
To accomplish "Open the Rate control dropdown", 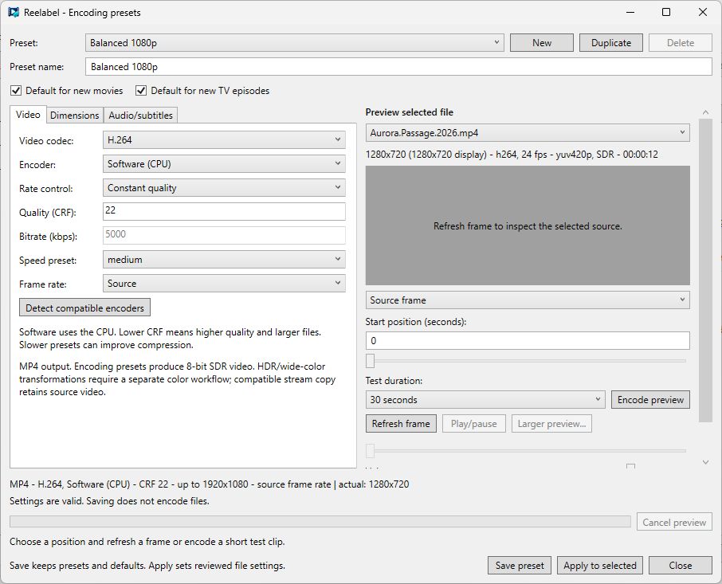I will (x=224, y=188).
